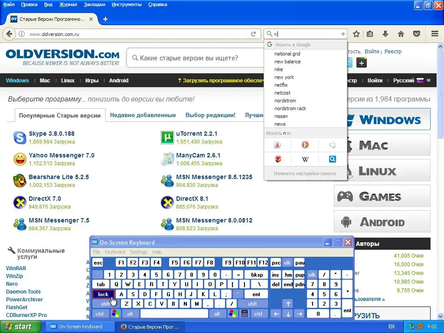The image size is (444, 333).
Task: Toggle the ins insert key
Action: [x=275, y=274]
